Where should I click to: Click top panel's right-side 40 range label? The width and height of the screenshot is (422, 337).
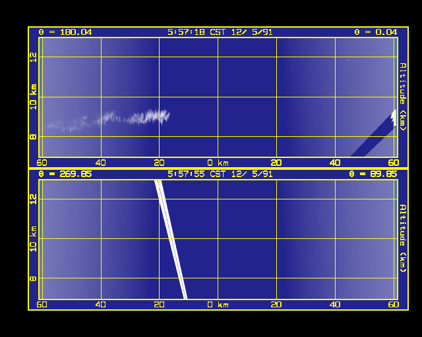coord(335,163)
